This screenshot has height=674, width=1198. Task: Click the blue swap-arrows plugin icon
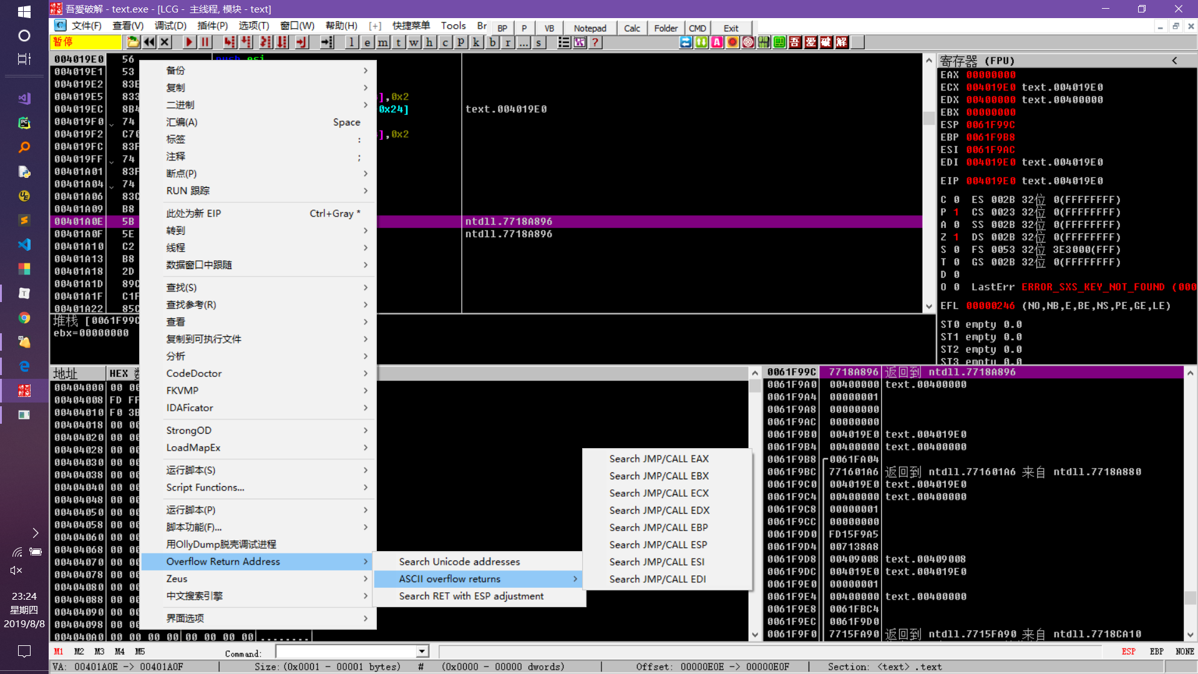tap(686, 42)
